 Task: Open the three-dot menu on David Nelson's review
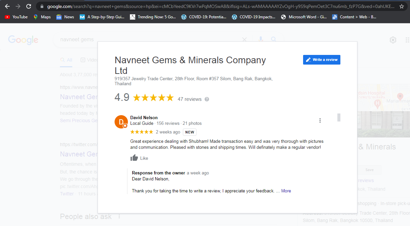pos(320,120)
